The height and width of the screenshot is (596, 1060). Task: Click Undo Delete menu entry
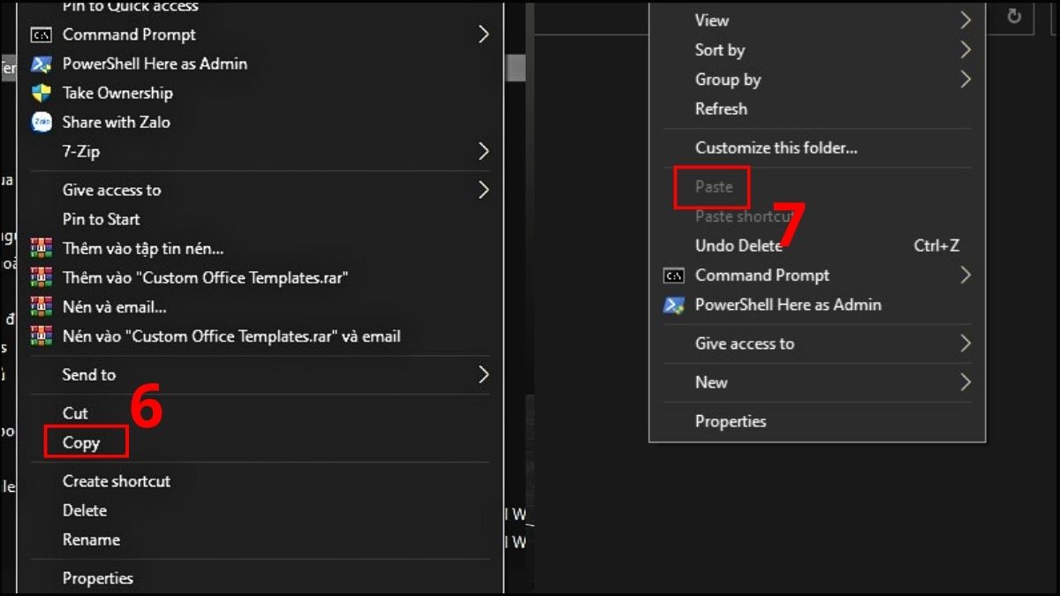click(738, 245)
